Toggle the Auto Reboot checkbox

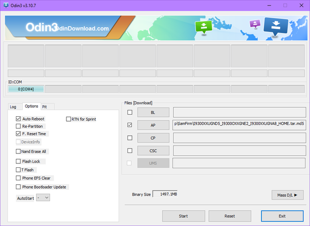coord(18,119)
